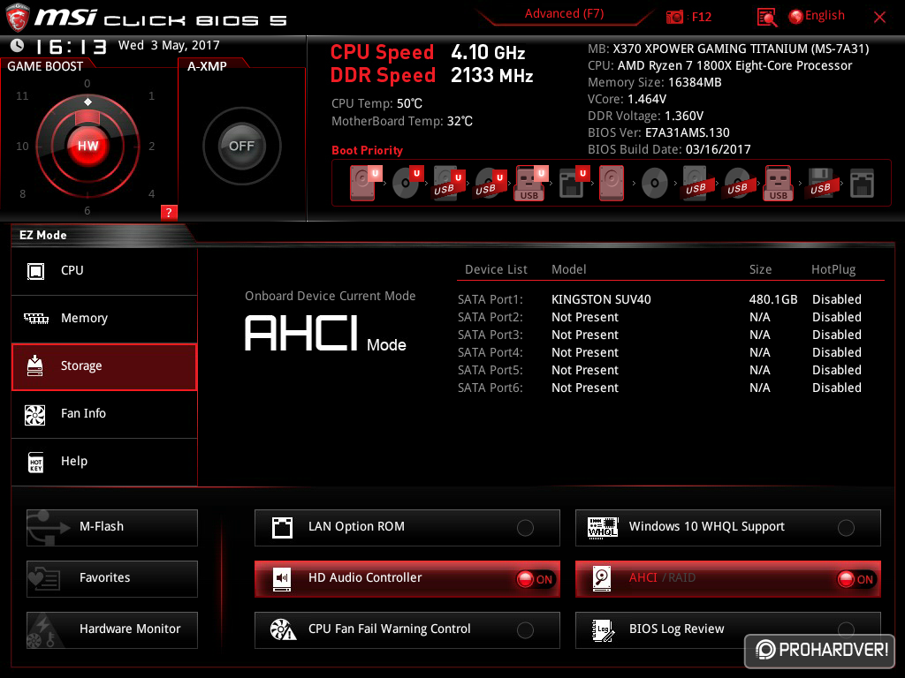The image size is (905, 678).
Task: Click the Fan Info fan icon
Action: coord(35,414)
